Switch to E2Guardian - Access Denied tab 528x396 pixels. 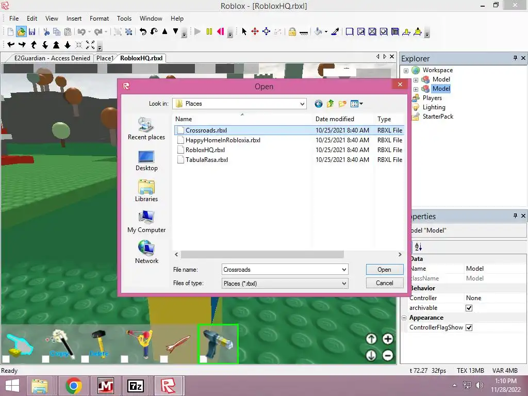coord(52,58)
